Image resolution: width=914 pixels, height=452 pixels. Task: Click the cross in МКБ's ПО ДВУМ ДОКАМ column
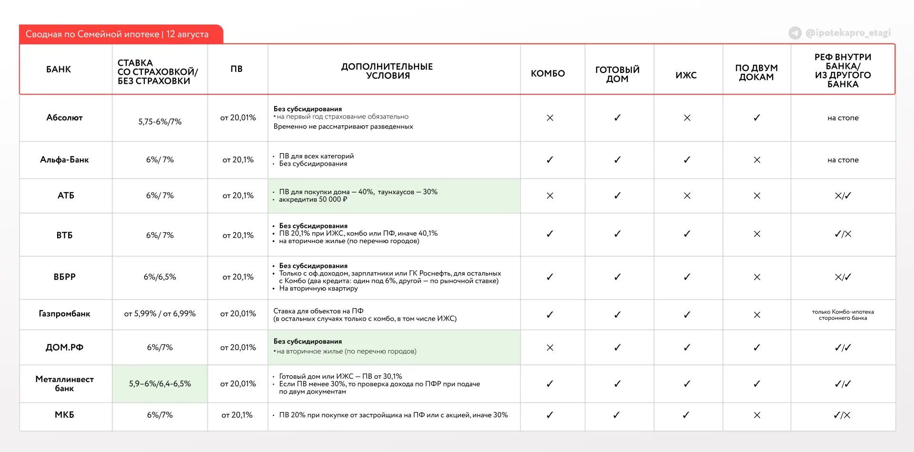[757, 415]
